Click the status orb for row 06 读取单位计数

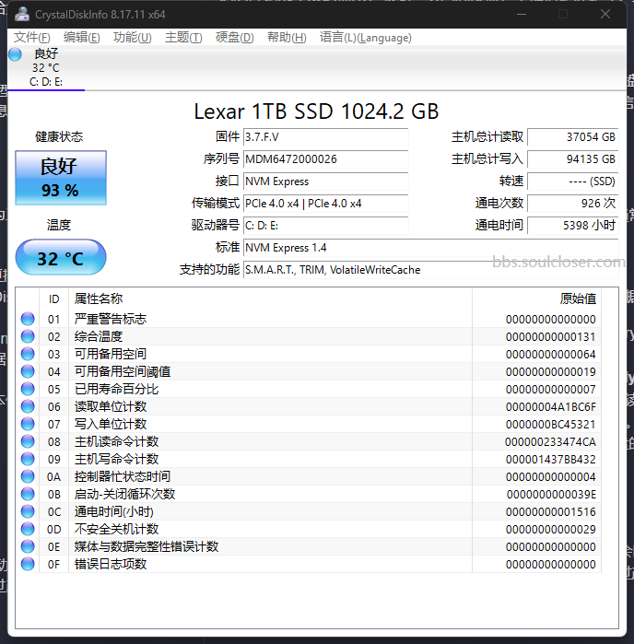pyautogui.click(x=28, y=406)
